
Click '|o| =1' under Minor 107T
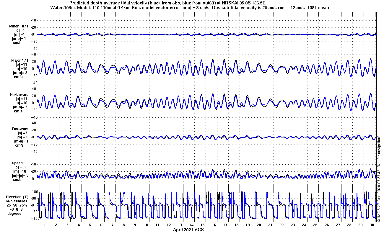[20, 30]
